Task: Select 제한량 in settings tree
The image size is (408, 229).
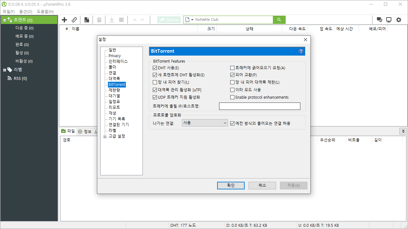Action: click(114, 90)
